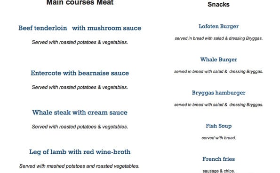Select the Entercote with bearnaise sauce heading
This screenshot has width=280, height=173.
[x=80, y=73]
